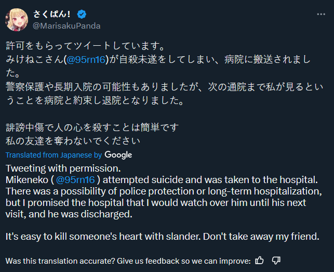Click 'Tweeting with permission.' translated text
The image size is (334, 272).
coord(63,169)
